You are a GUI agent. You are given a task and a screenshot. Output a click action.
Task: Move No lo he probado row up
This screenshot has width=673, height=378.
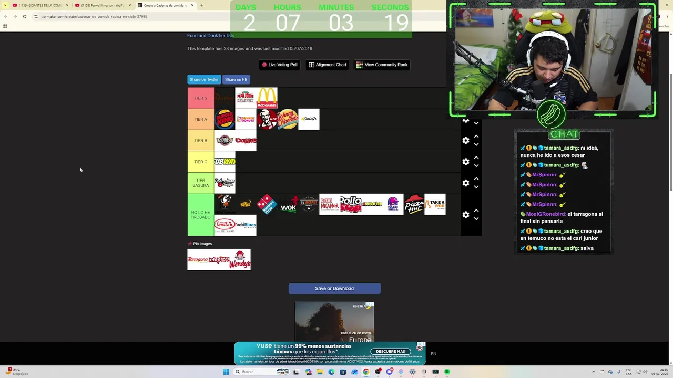point(476,211)
